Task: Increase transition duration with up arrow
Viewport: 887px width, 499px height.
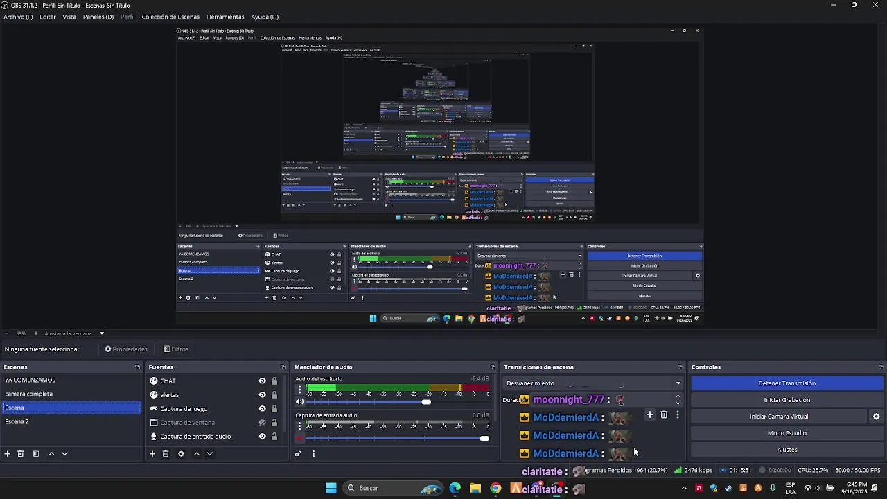Action: (x=678, y=396)
